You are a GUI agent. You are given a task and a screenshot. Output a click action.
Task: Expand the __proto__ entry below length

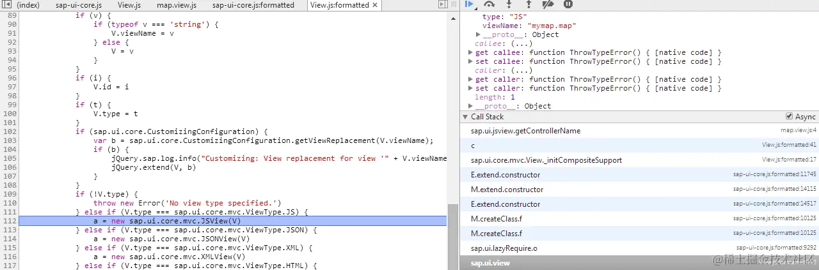tap(472, 106)
